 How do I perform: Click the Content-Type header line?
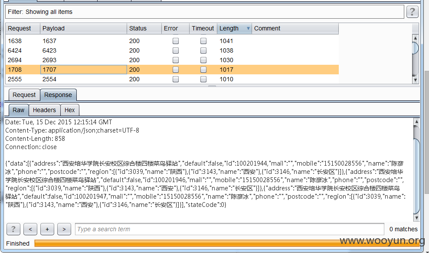(x=72, y=130)
